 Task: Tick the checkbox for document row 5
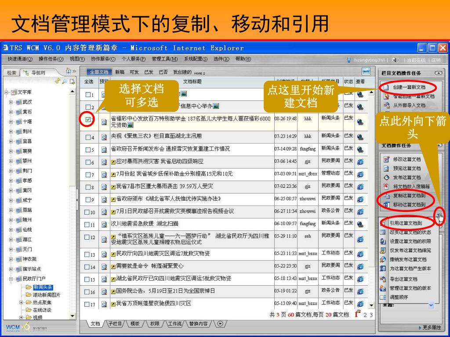[88, 150]
